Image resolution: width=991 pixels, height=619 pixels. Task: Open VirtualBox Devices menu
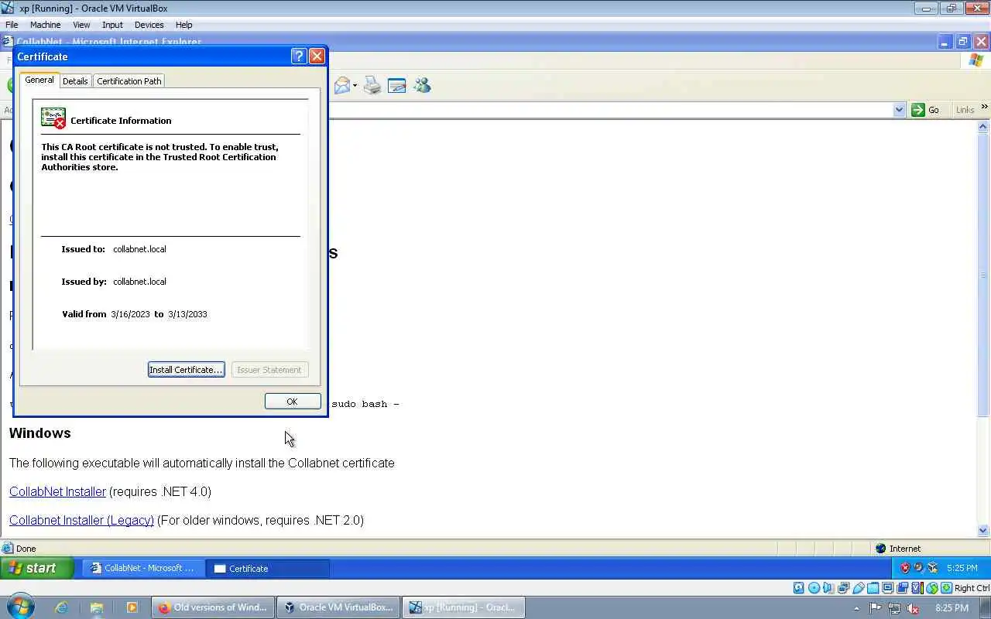pyautogui.click(x=149, y=25)
